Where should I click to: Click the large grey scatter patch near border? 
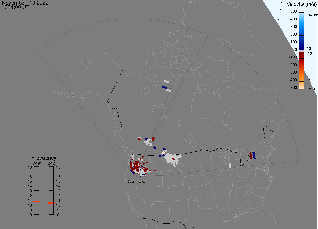click(172, 159)
